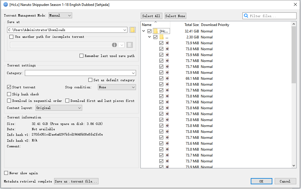The height and width of the screenshot is (189, 301).
Task: Open the Stop condition dropdown
Action: pos(117,87)
